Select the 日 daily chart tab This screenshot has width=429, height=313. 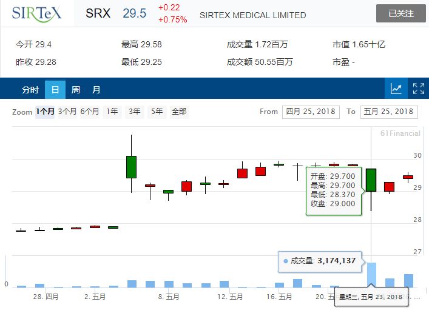click(x=55, y=89)
